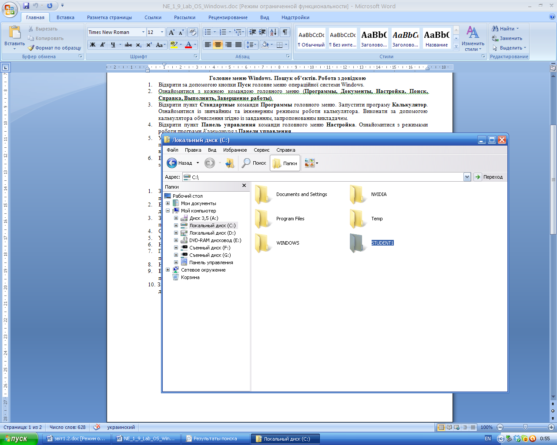The height and width of the screenshot is (445, 557).
Task: Center text alignment in Word
Action: click(218, 45)
